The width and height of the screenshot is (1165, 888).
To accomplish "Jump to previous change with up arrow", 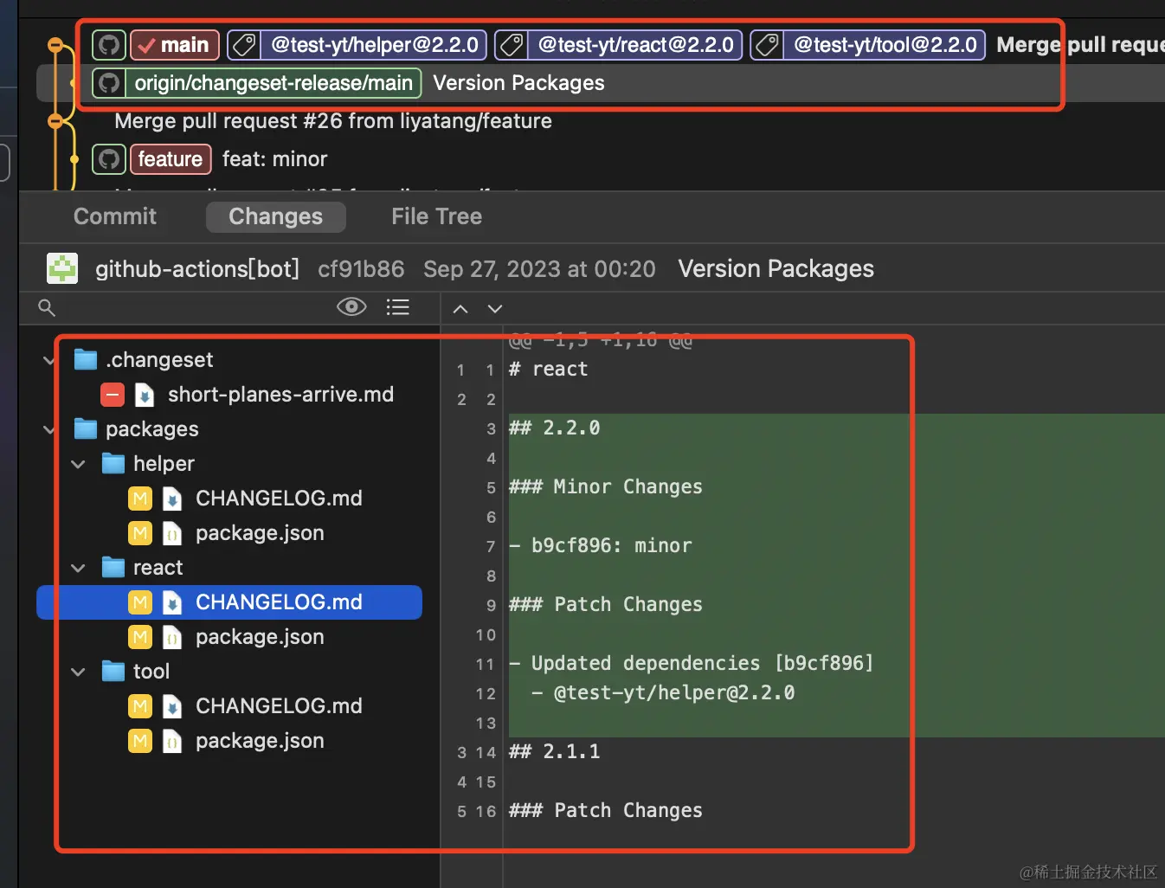I will [x=460, y=309].
